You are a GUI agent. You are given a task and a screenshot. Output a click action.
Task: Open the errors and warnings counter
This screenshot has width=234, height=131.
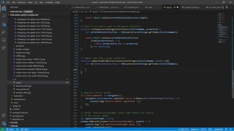point(24,129)
